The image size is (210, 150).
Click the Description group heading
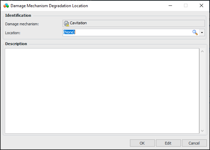point(16,44)
